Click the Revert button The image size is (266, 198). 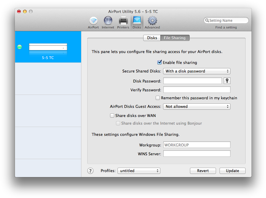coord(203,171)
